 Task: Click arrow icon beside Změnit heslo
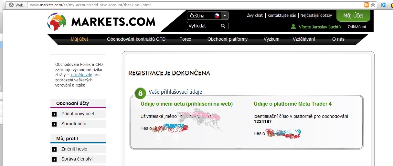tap(54, 149)
